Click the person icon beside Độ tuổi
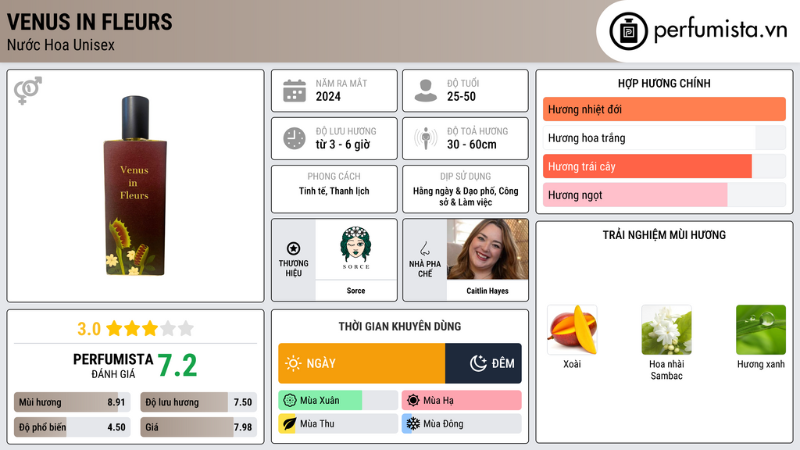The height and width of the screenshot is (450, 800). point(426,91)
